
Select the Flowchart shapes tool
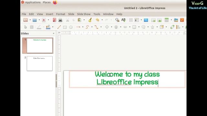134,27
